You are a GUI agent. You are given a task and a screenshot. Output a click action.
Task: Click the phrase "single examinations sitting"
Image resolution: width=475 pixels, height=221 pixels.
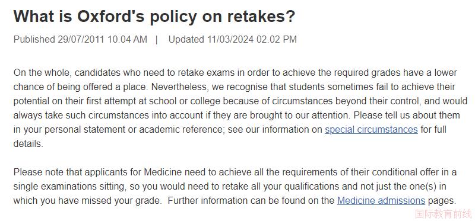(x=69, y=187)
